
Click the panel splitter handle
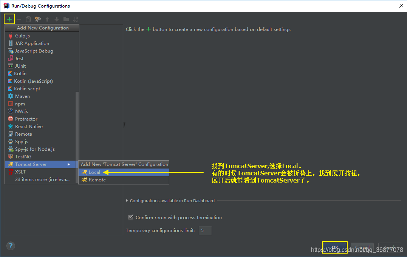click(124, 125)
